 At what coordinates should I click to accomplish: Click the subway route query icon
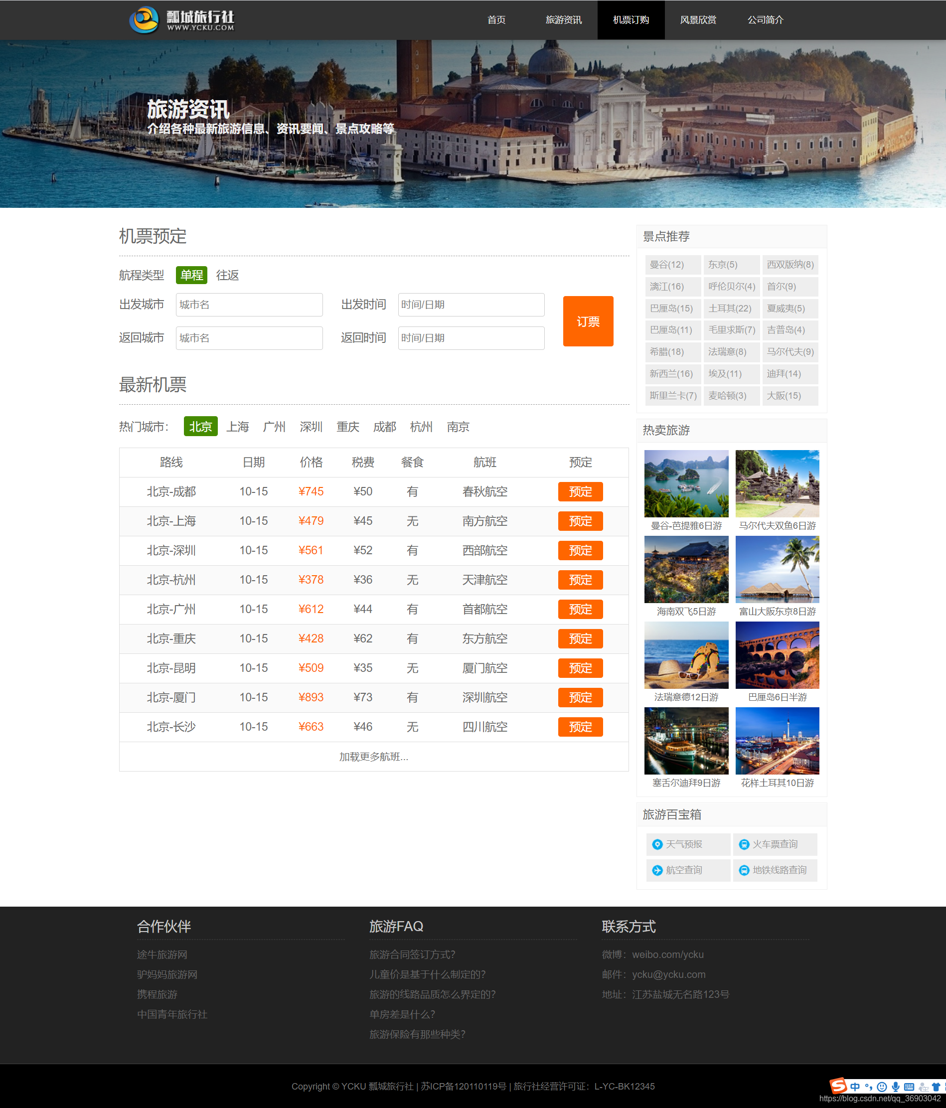click(x=744, y=871)
